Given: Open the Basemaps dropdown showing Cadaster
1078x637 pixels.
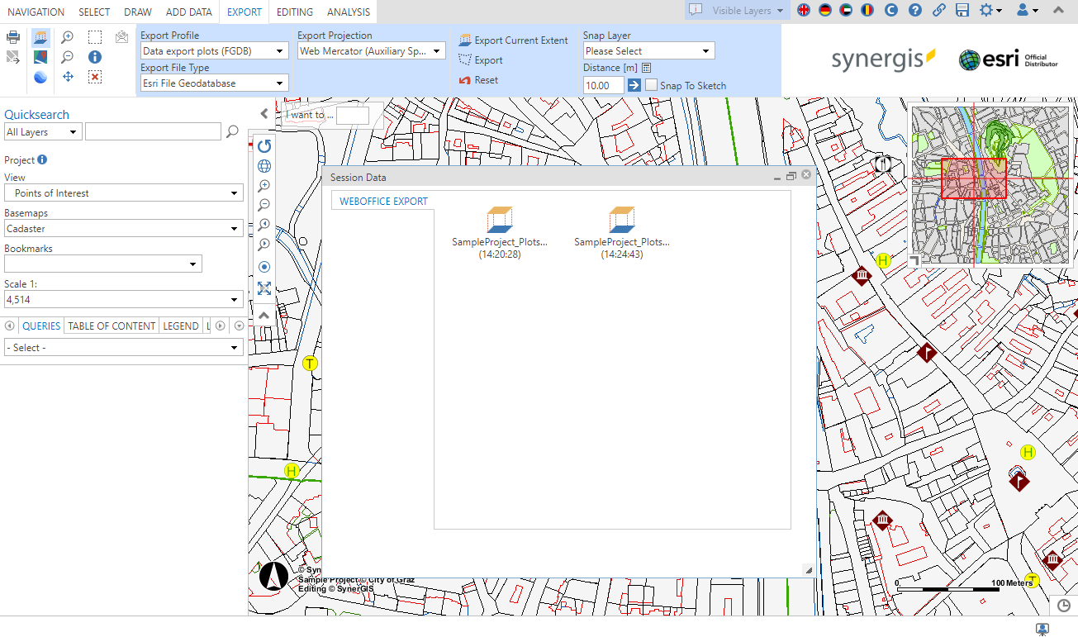Looking at the screenshot, I should point(123,229).
